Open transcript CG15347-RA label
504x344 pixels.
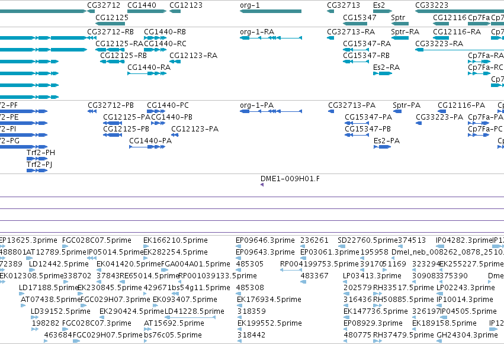(x=367, y=44)
